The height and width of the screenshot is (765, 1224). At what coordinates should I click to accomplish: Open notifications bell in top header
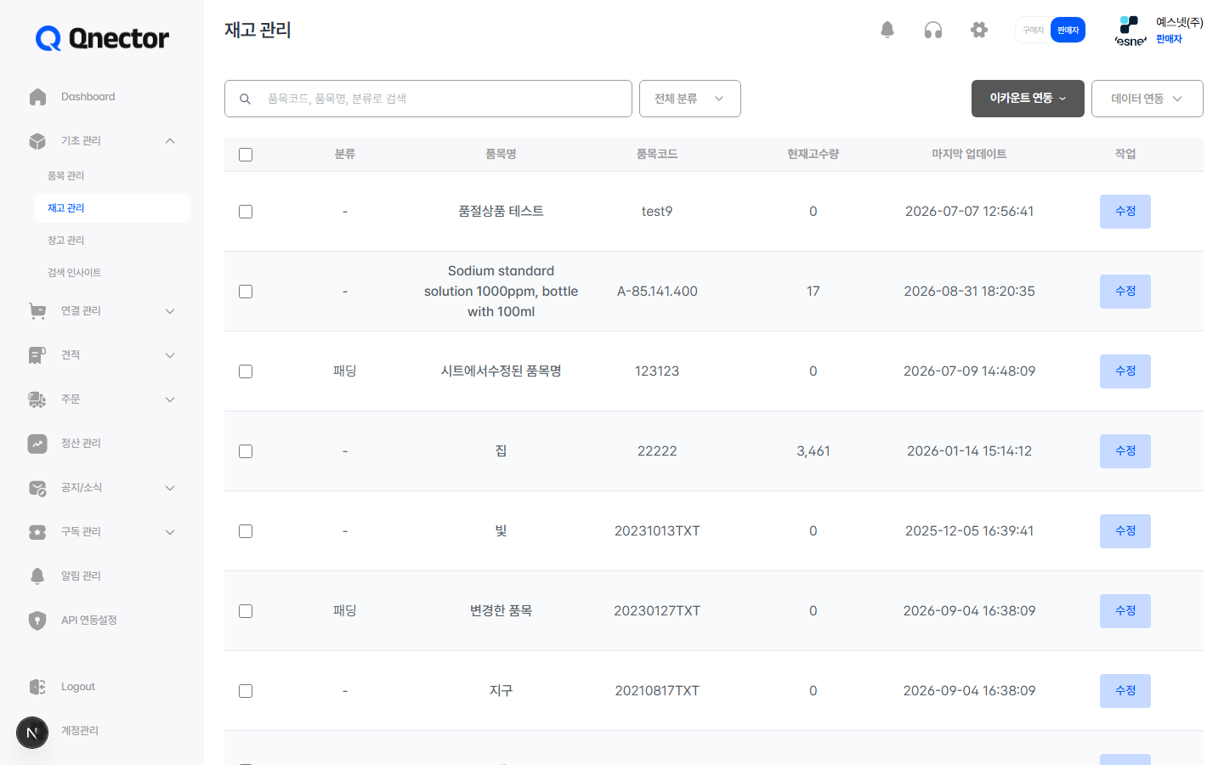tap(887, 30)
